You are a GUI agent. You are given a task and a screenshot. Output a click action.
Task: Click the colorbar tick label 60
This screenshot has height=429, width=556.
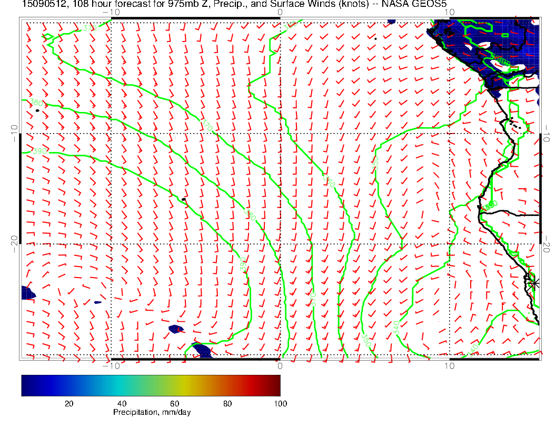[x=174, y=403]
